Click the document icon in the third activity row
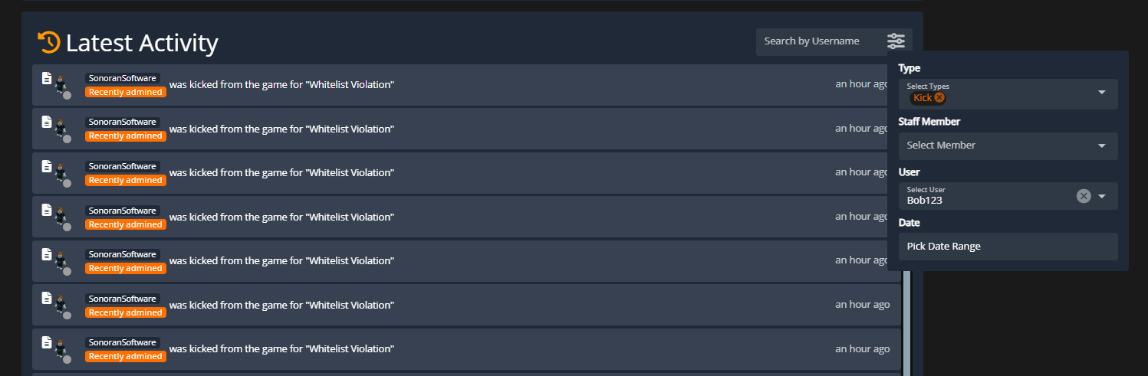The width and height of the screenshot is (1148, 376). [x=47, y=166]
